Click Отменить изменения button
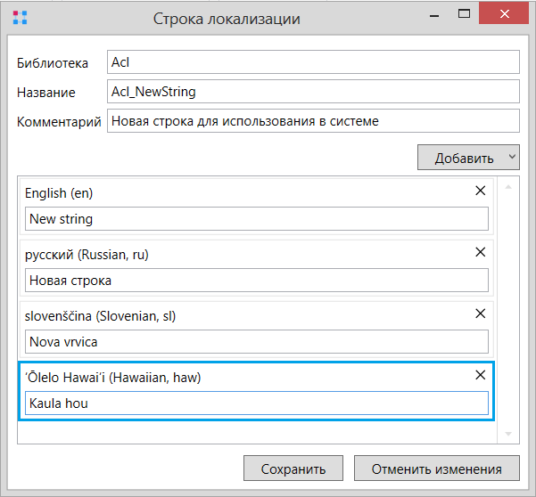 coord(436,468)
